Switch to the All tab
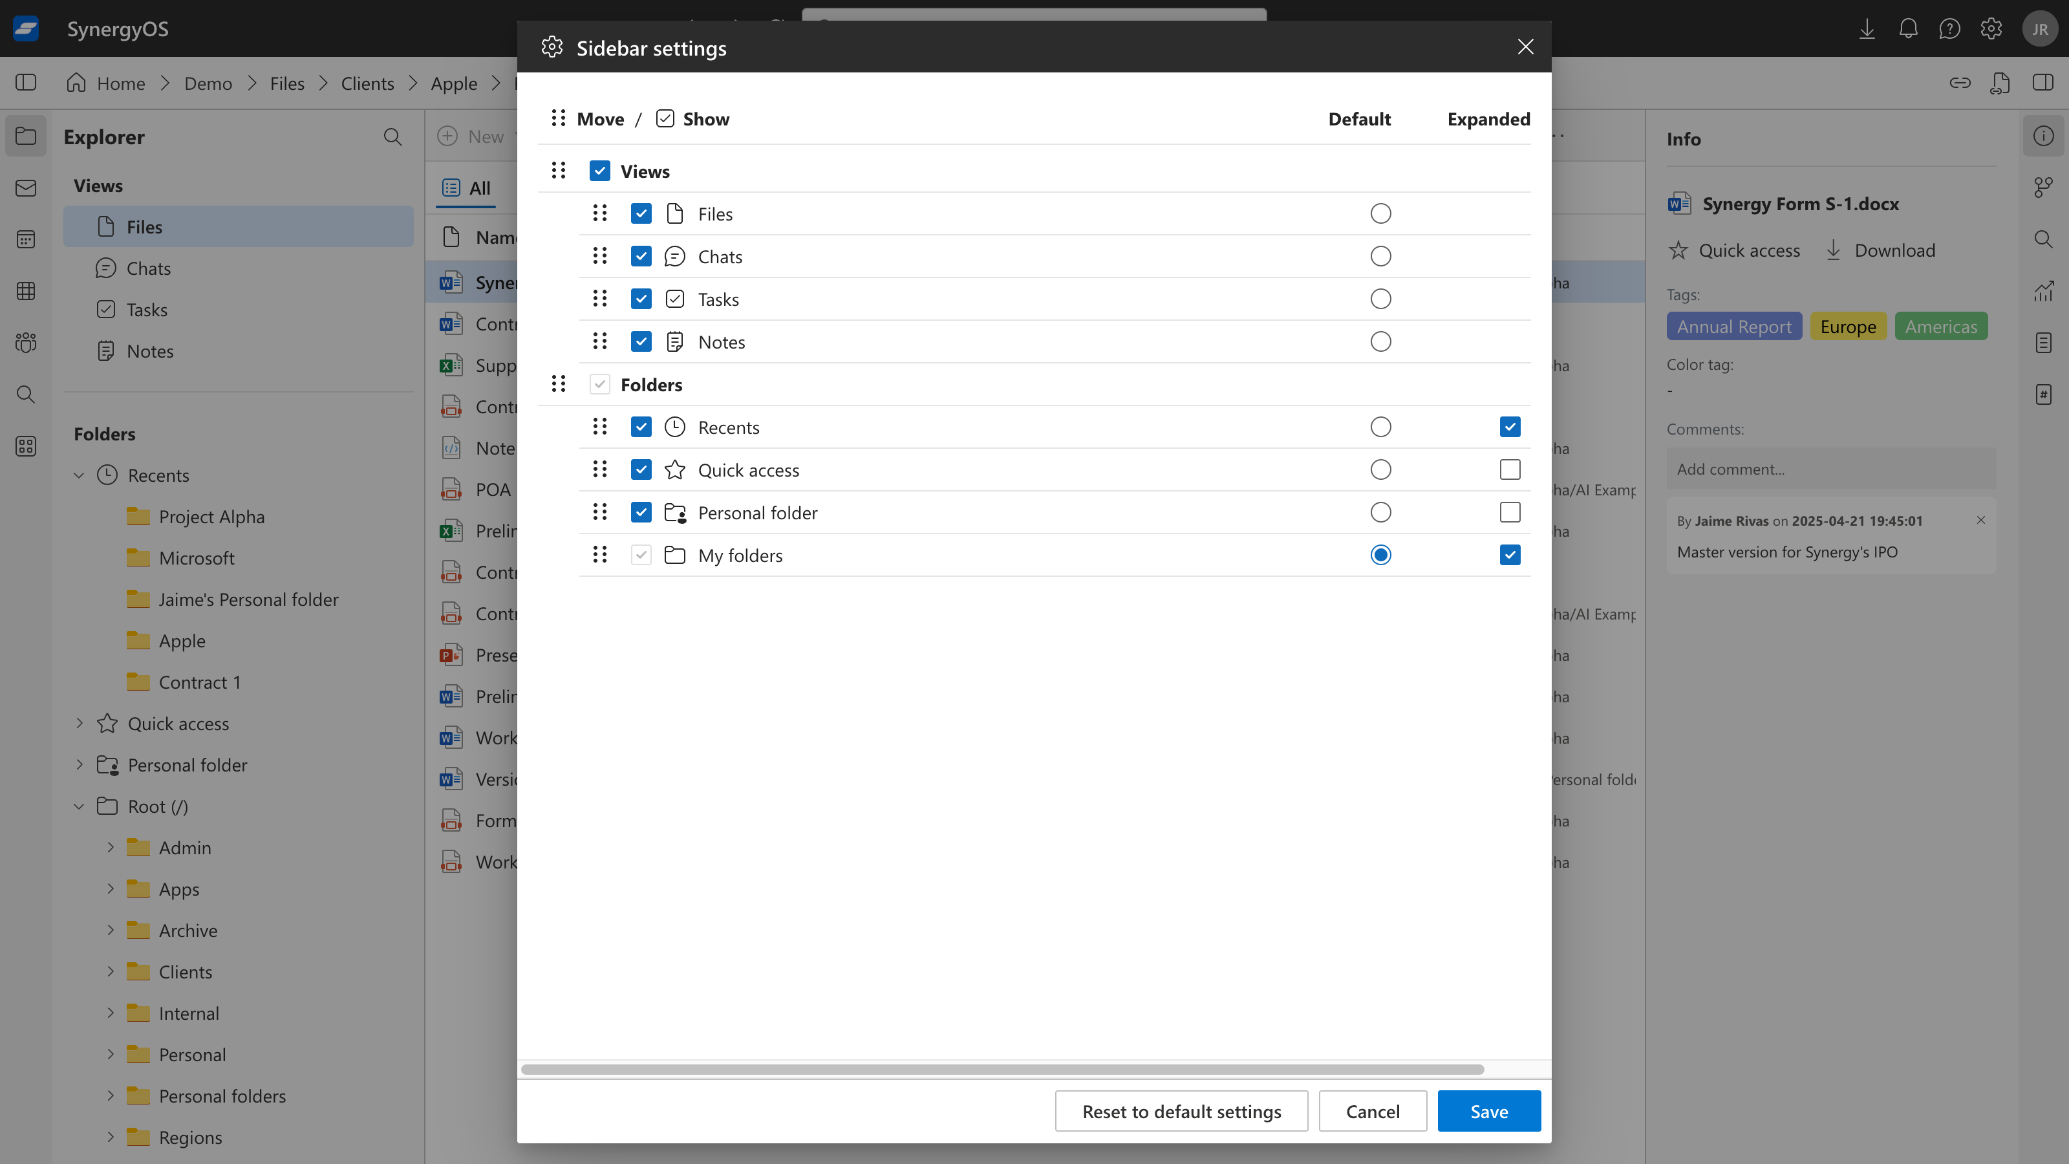 (466, 188)
